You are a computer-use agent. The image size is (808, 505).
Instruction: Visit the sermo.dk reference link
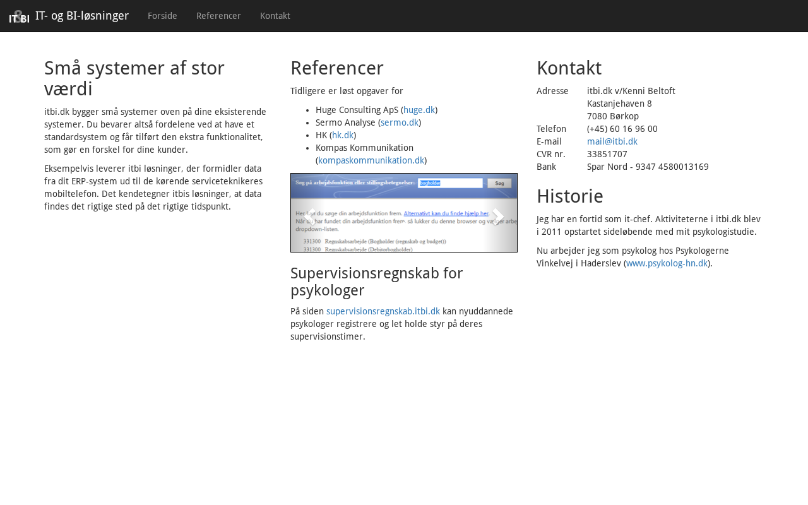[x=400, y=122]
